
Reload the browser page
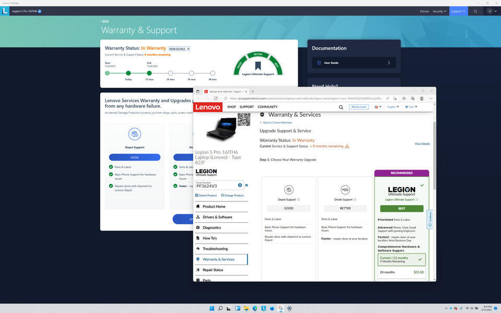pos(216,99)
